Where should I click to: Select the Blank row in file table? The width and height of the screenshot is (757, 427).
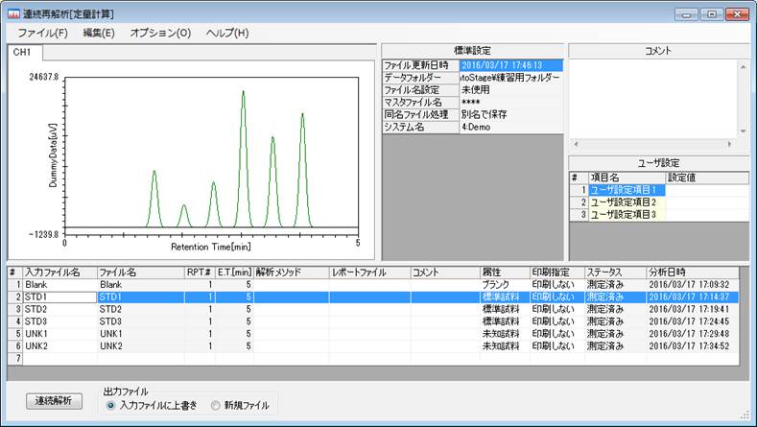pos(58,285)
